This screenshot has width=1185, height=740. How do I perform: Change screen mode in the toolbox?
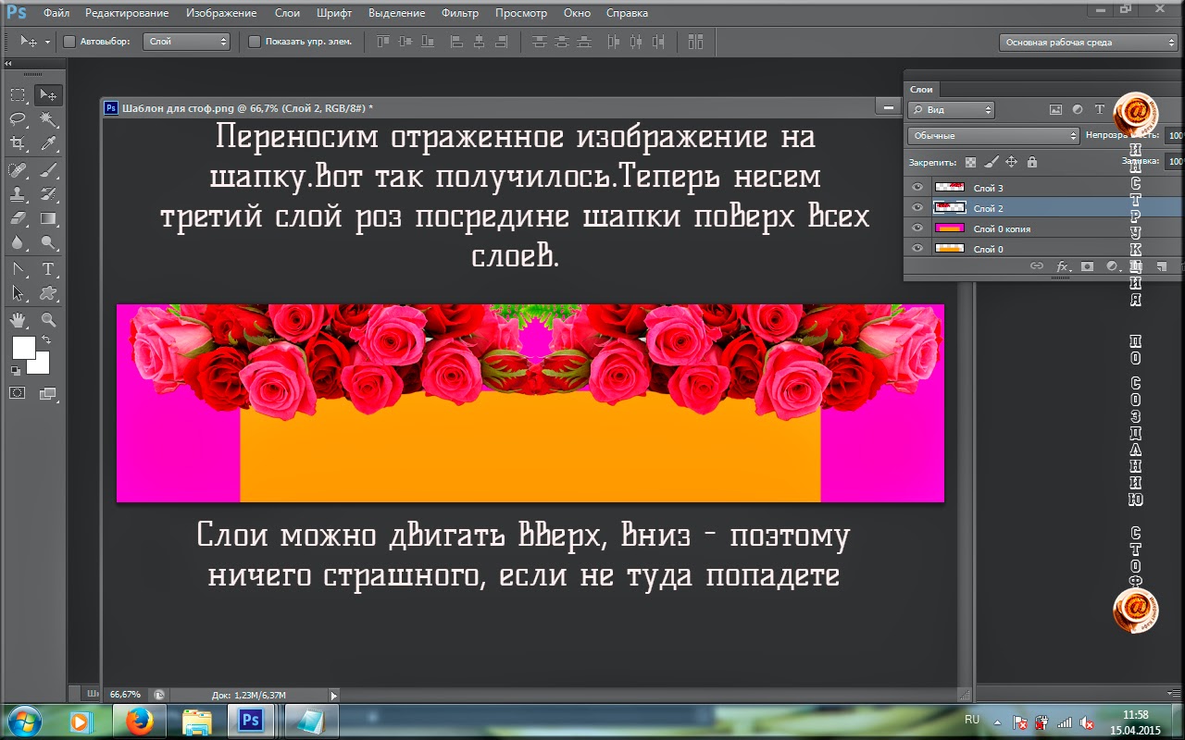click(48, 393)
